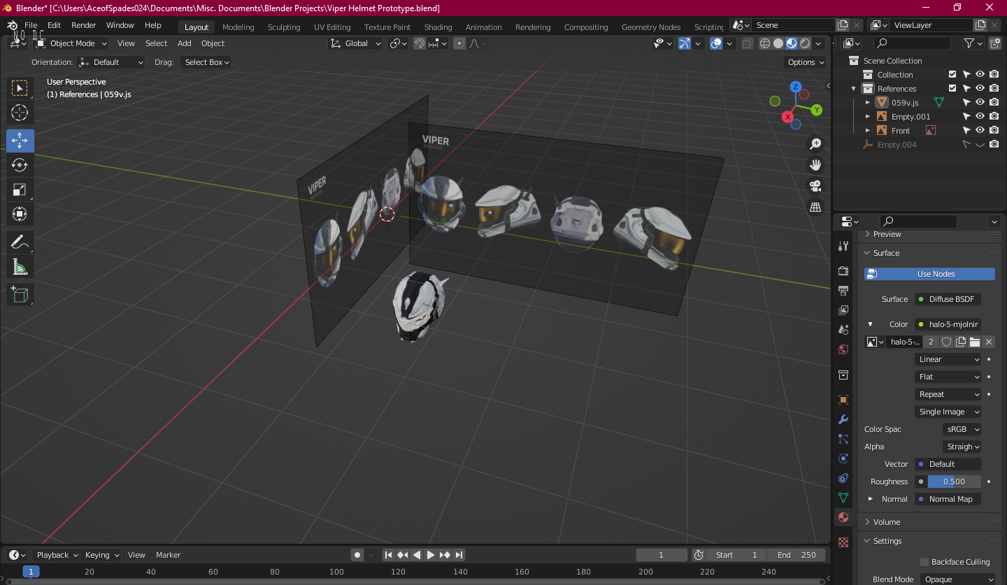Toggle render camera icon for Empty.004

point(994,145)
